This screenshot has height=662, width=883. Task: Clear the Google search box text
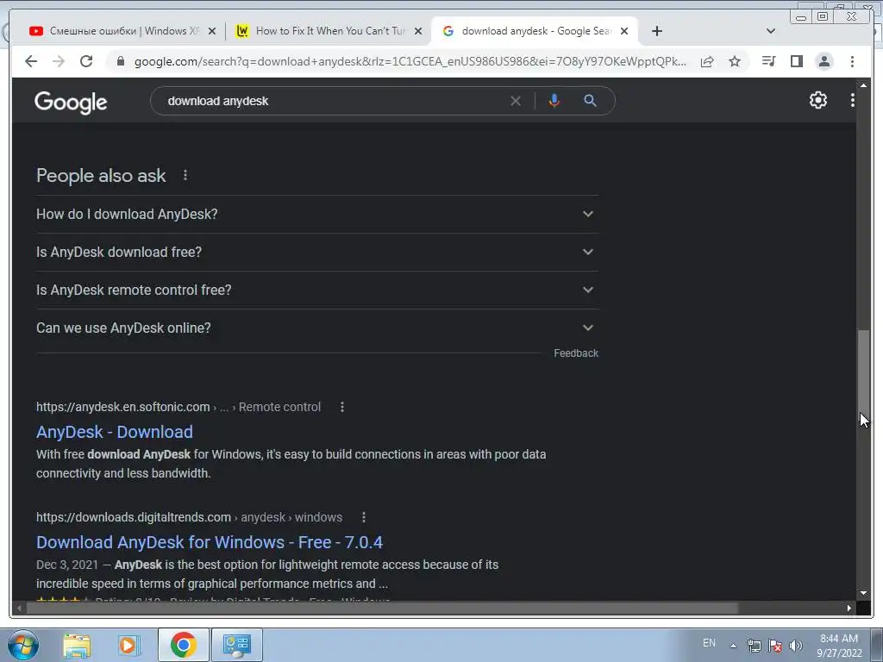point(516,101)
